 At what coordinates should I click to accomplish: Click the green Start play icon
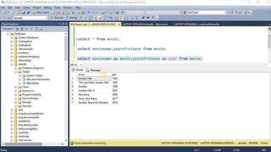123,13
